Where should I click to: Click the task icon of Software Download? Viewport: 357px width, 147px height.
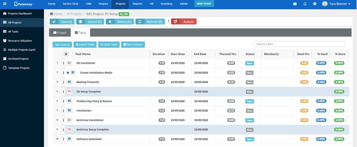pyautogui.click(x=69, y=139)
